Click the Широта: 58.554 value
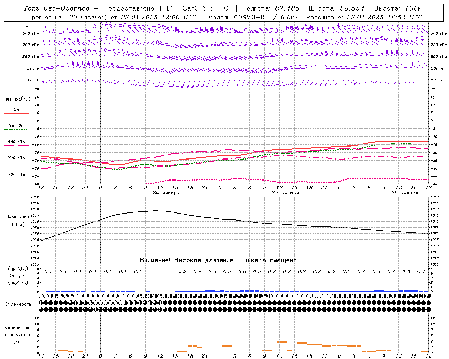449x359 pixels. tap(336, 8)
